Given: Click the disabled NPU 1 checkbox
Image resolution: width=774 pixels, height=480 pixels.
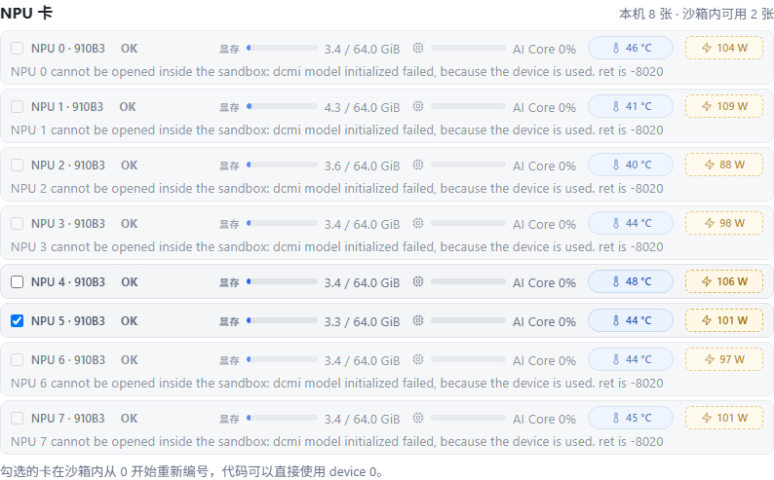Looking at the screenshot, I should pos(17,106).
